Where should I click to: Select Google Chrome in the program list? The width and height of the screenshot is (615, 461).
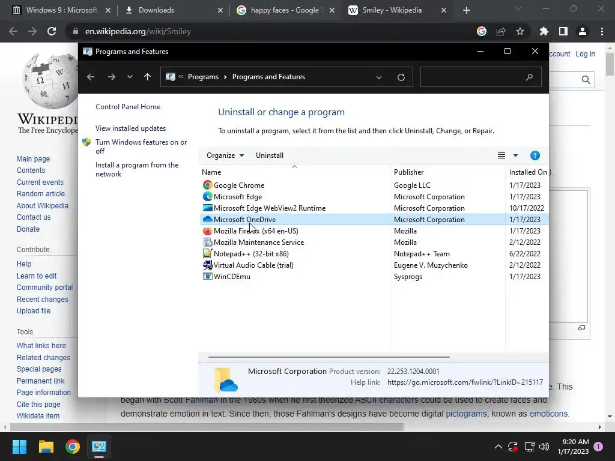[x=239, y=185]
